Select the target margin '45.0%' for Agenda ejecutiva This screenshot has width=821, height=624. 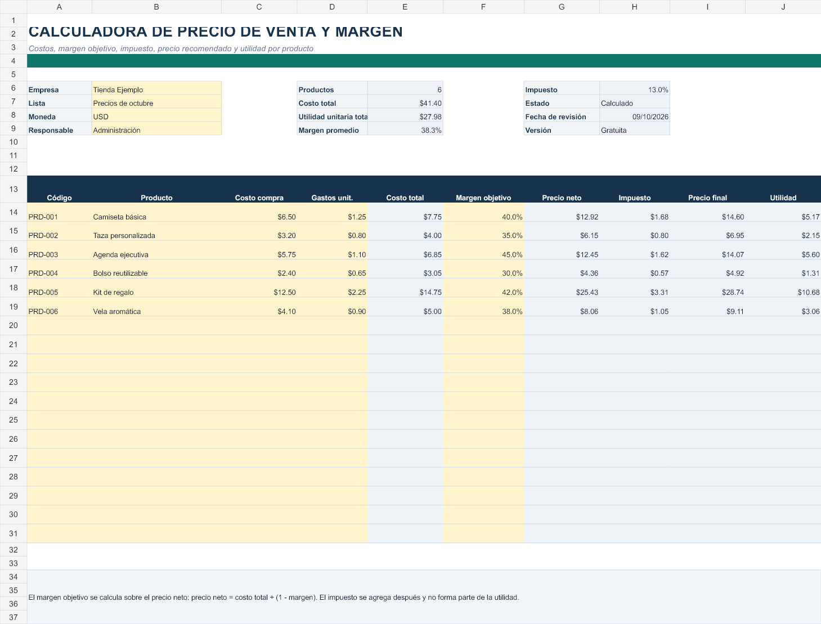(x=484, y=250)
